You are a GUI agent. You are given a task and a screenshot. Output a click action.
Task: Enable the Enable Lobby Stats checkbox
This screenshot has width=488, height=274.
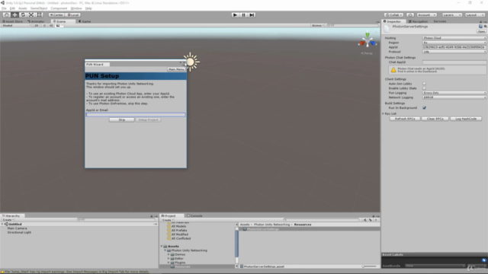coord(424,88)
